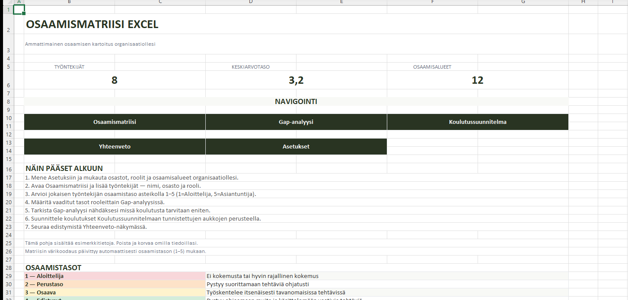Screen dimensions: 628x300
Task: Go to the Gap-analyysi sheet button
Action: click(296, 122)
